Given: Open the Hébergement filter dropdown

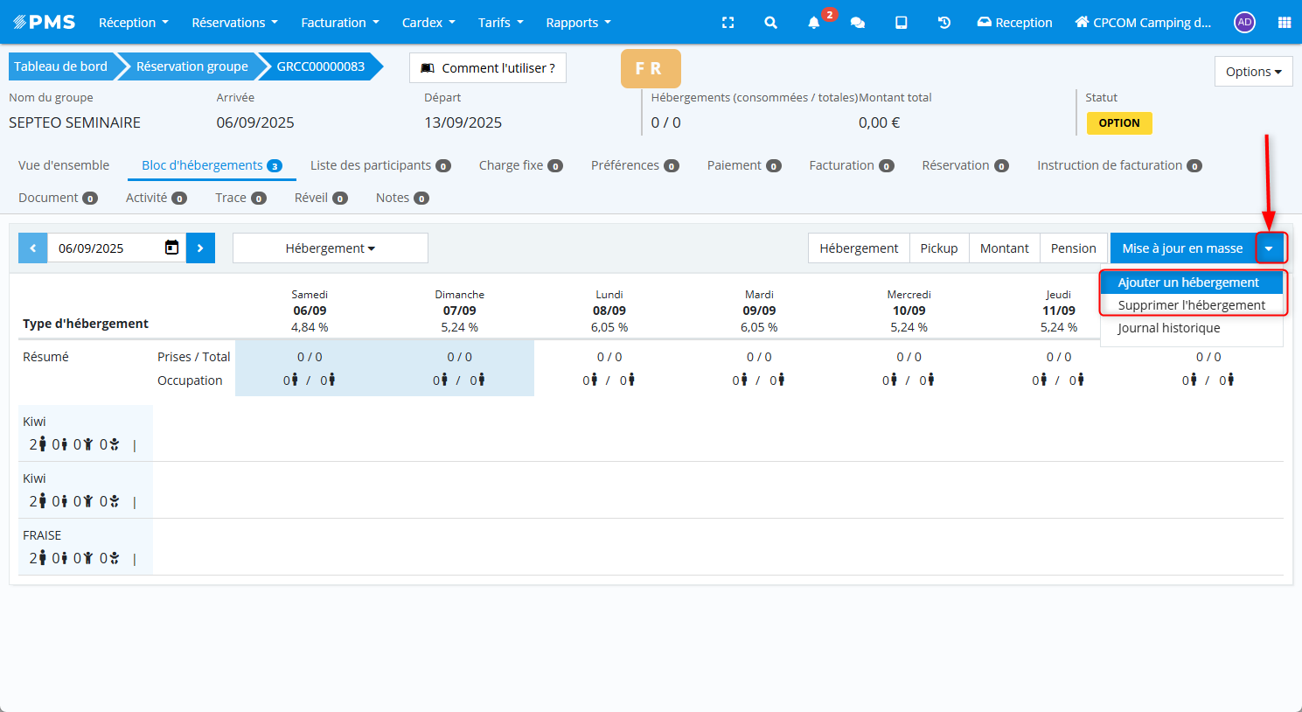Looking at the screenshot, I should click(330, 248).
